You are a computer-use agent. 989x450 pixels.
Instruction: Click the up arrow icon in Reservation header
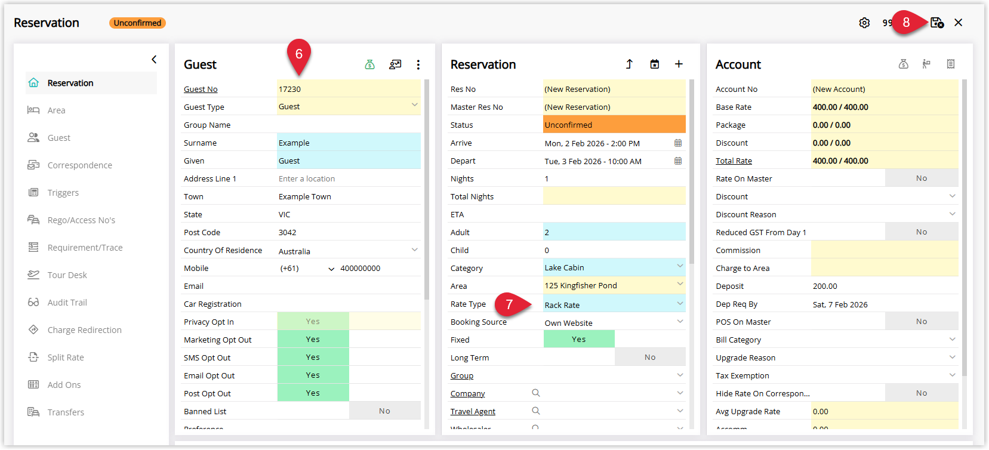(629, 64)
